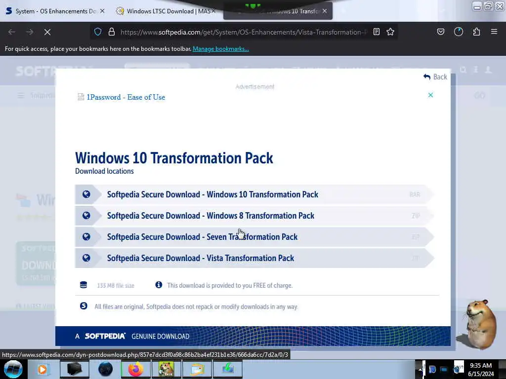The height and width of the screenshot is (379, 506).
Task: Go forward with the browser forward arrow
Action: tap(30, 32)
